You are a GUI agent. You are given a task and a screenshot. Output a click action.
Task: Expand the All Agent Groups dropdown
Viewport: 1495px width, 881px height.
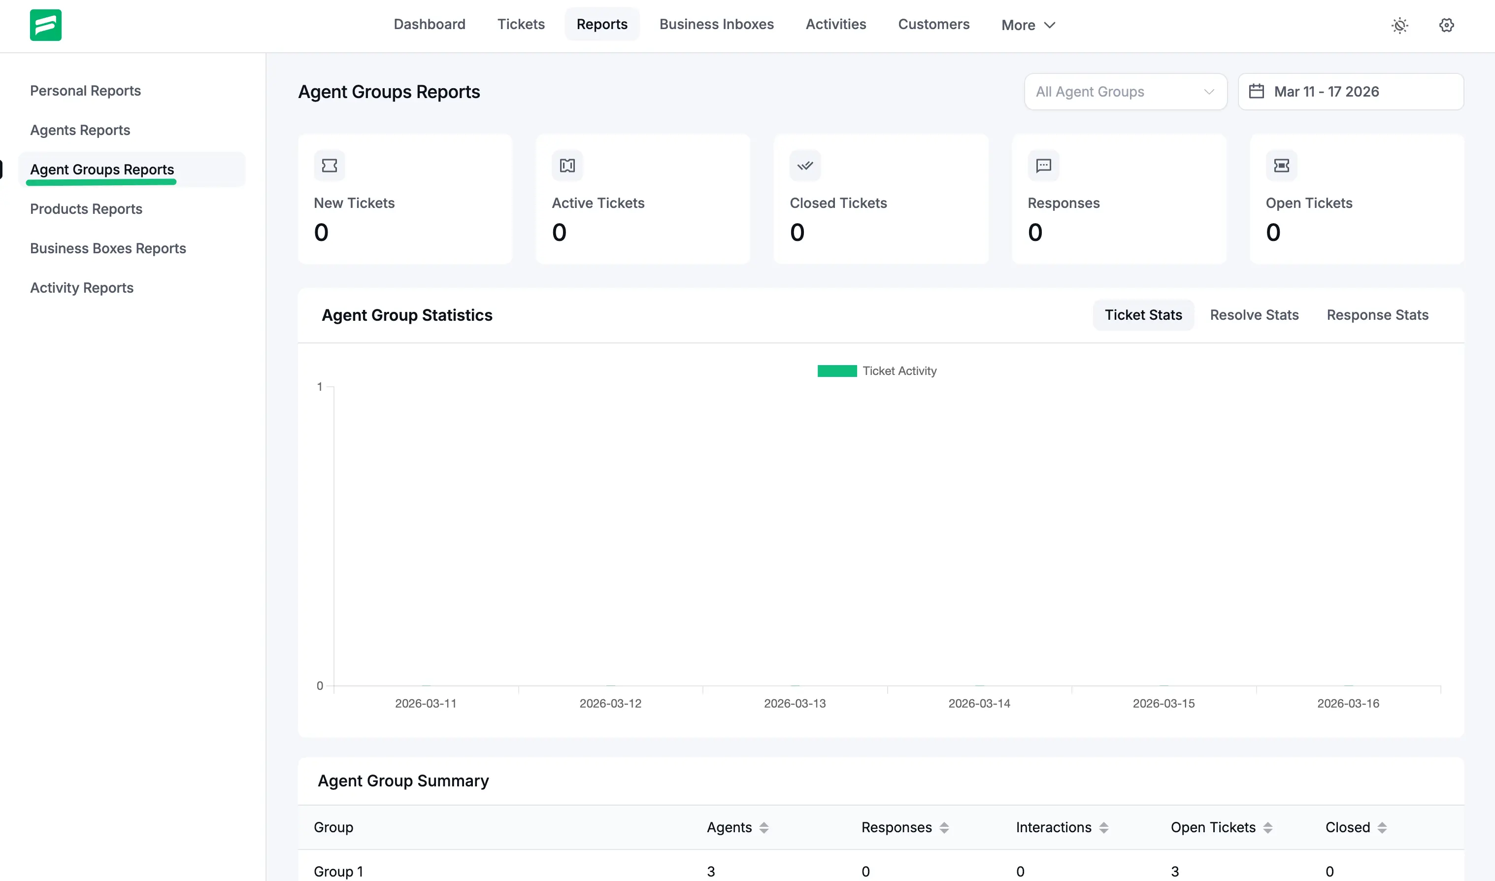pyautogui.click(x=1125, y=92)
